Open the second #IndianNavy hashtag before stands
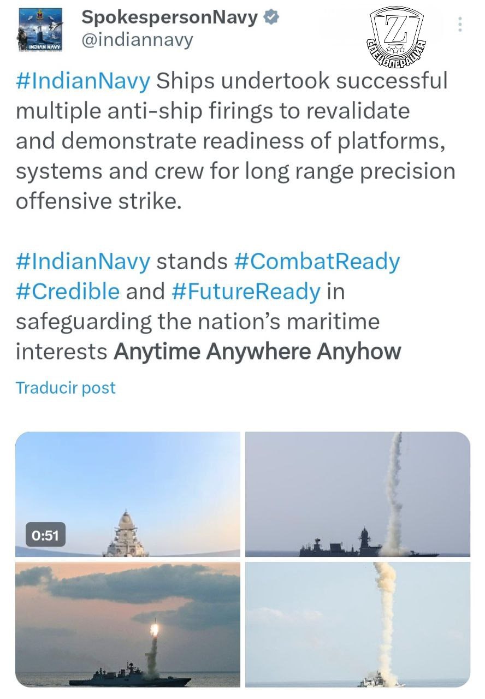Image resolution: width=485 pixels, height=699 pixels. tap(83, 262)
